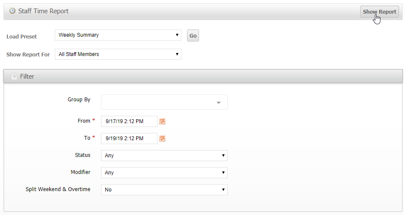Collapse the Filter section header title
404x215 pixels.
pyautogui.click(x=27, y=77)
